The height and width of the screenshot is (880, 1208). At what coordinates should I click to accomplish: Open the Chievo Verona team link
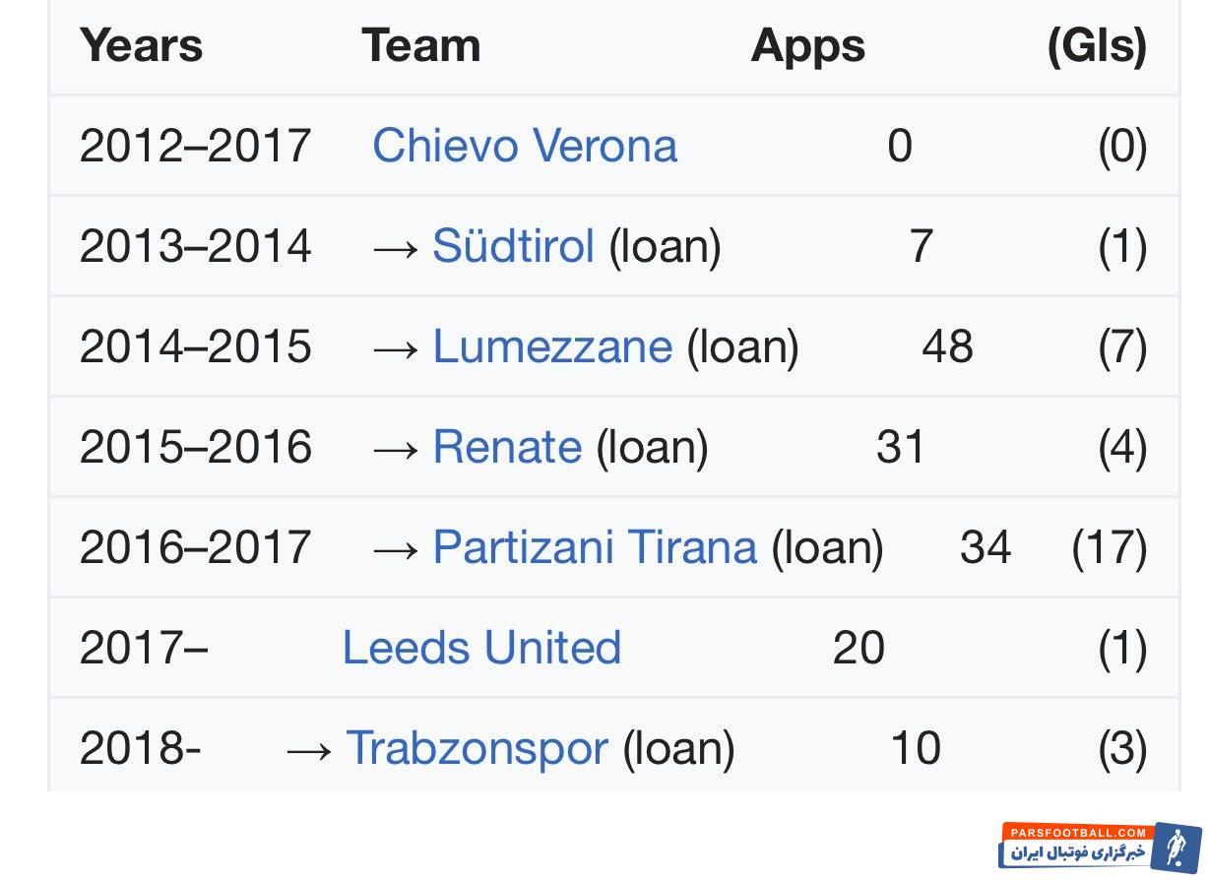click(525, 146)
